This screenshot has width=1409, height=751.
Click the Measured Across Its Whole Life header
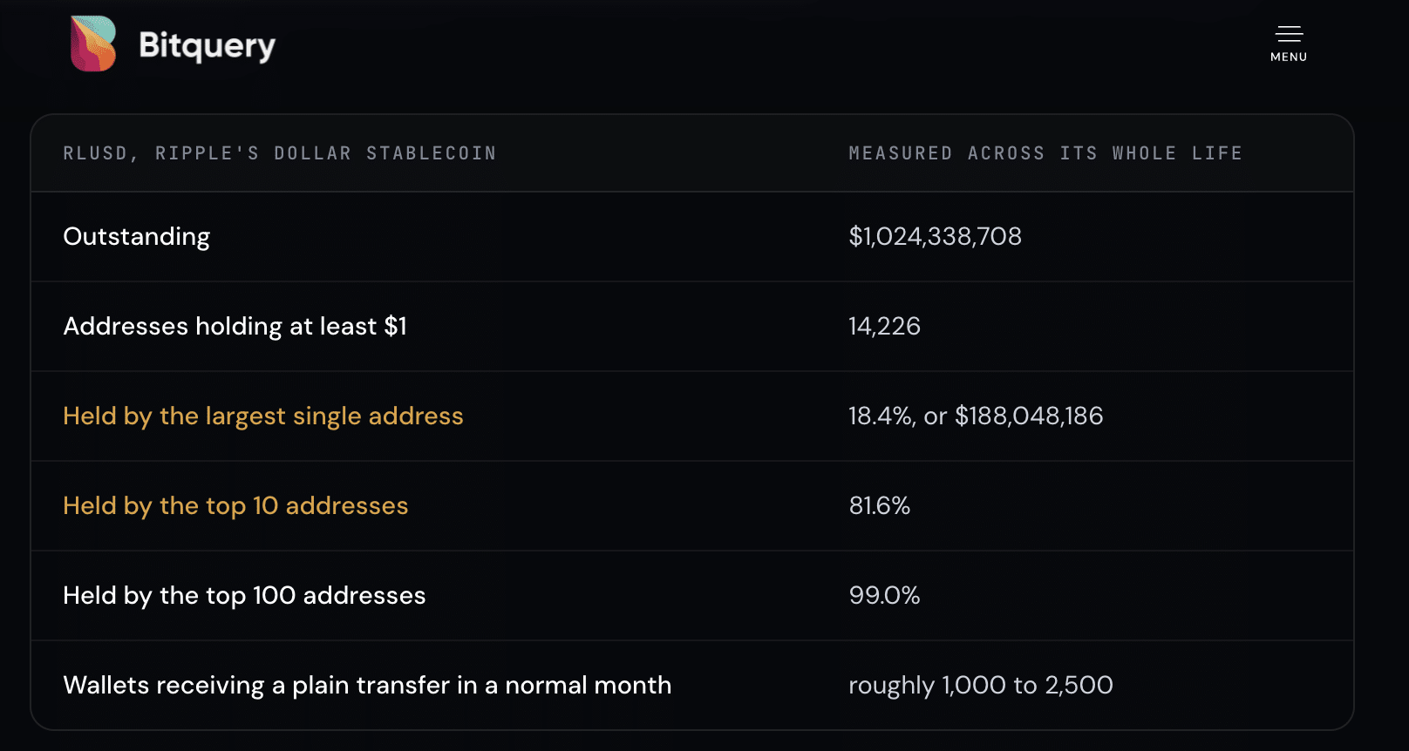click(1045, 153)
